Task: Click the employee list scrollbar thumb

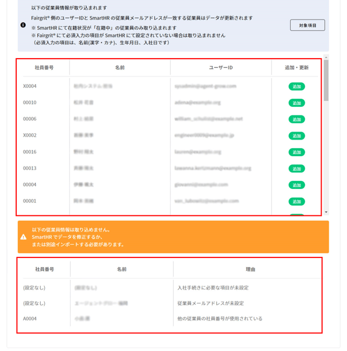Action: coord(326,80)
